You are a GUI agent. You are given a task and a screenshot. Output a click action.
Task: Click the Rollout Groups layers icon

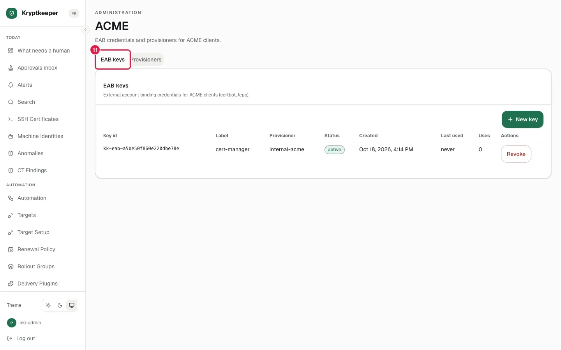click(11, 266)
